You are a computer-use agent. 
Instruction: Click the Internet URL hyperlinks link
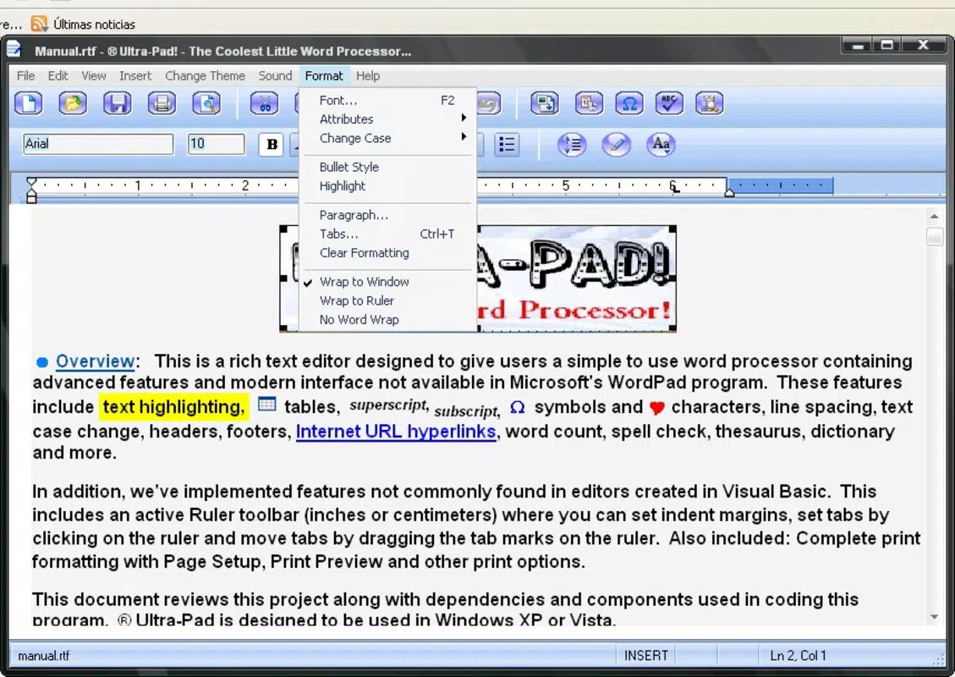396,432
